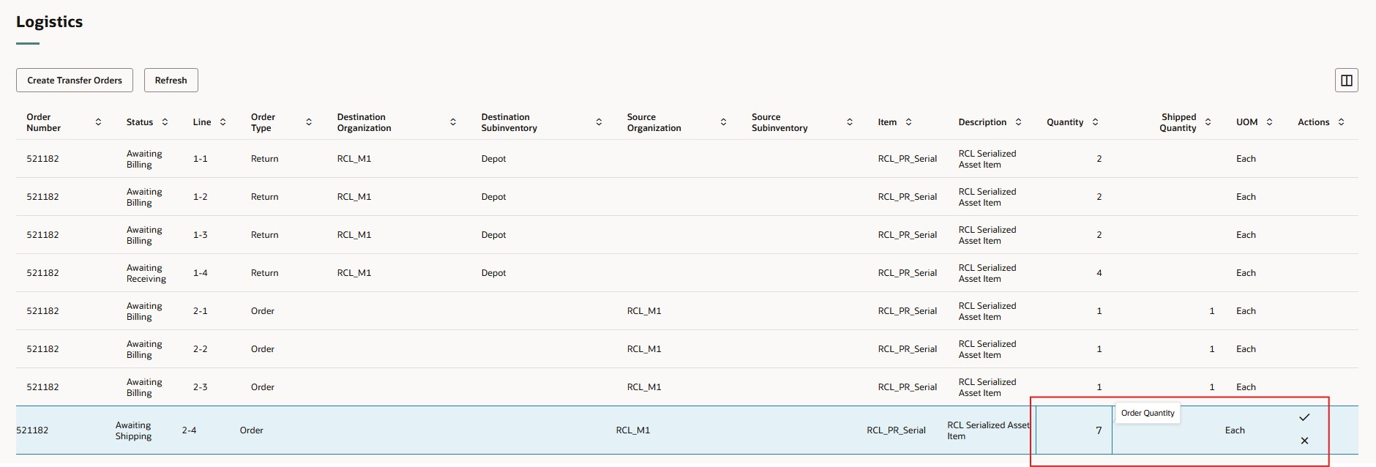Viewport: 1376px width, 467px height.
Task: Select order line 1-4 row
Action: pyautogui.click(x=201, y=273)
